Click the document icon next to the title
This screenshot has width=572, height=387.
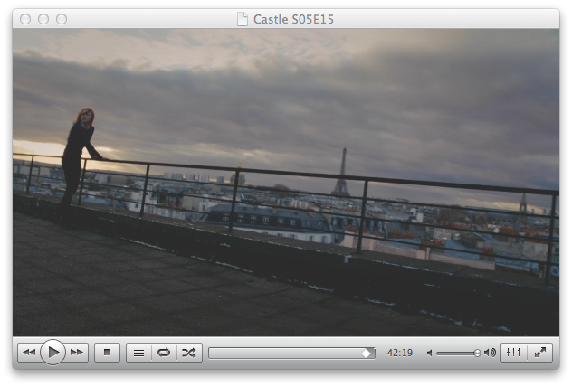click(243, 19)
